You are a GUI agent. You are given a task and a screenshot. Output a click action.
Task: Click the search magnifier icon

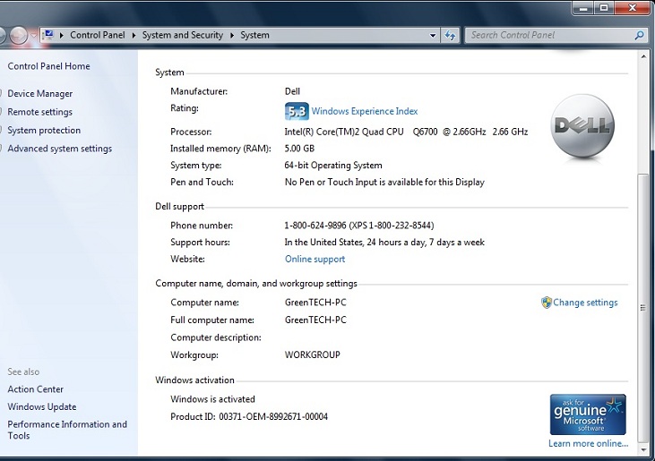[639, 36]
